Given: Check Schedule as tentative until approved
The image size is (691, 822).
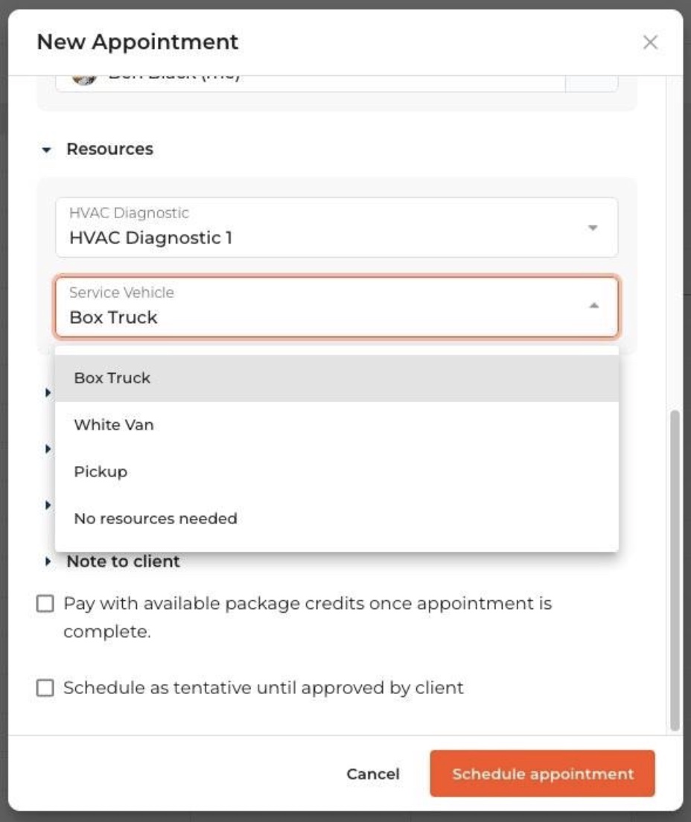Looking at the screenshot, I should [45, 688].
